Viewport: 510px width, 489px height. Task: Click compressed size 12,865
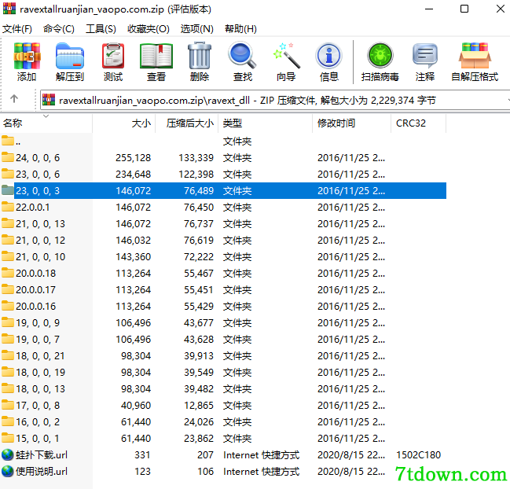pyautogui.click(x=199, y=406)
